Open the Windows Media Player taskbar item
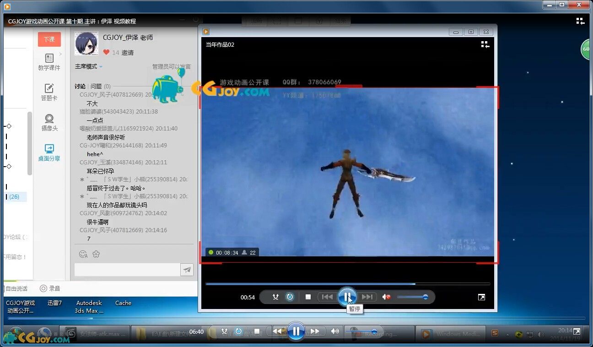 pyautogui.click(x=451, y=334)
